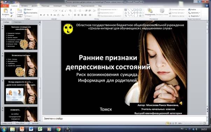Select the oval shape in shapes gallery

[x=137, y=10]
